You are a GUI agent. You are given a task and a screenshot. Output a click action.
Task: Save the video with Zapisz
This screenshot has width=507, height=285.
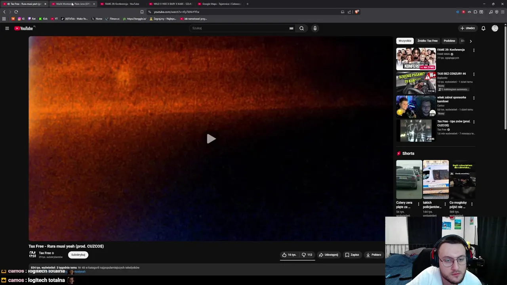[x=352, y=255]
